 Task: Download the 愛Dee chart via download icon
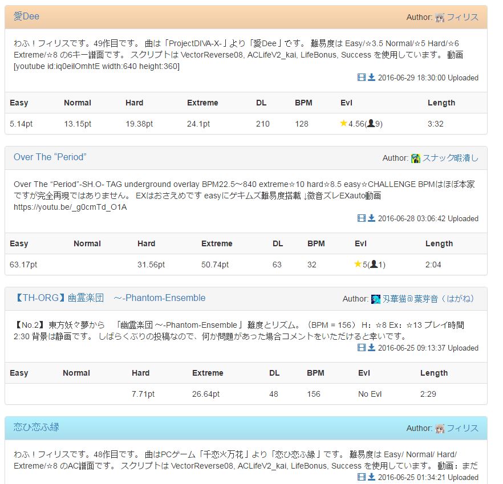[x=371, y=78]
